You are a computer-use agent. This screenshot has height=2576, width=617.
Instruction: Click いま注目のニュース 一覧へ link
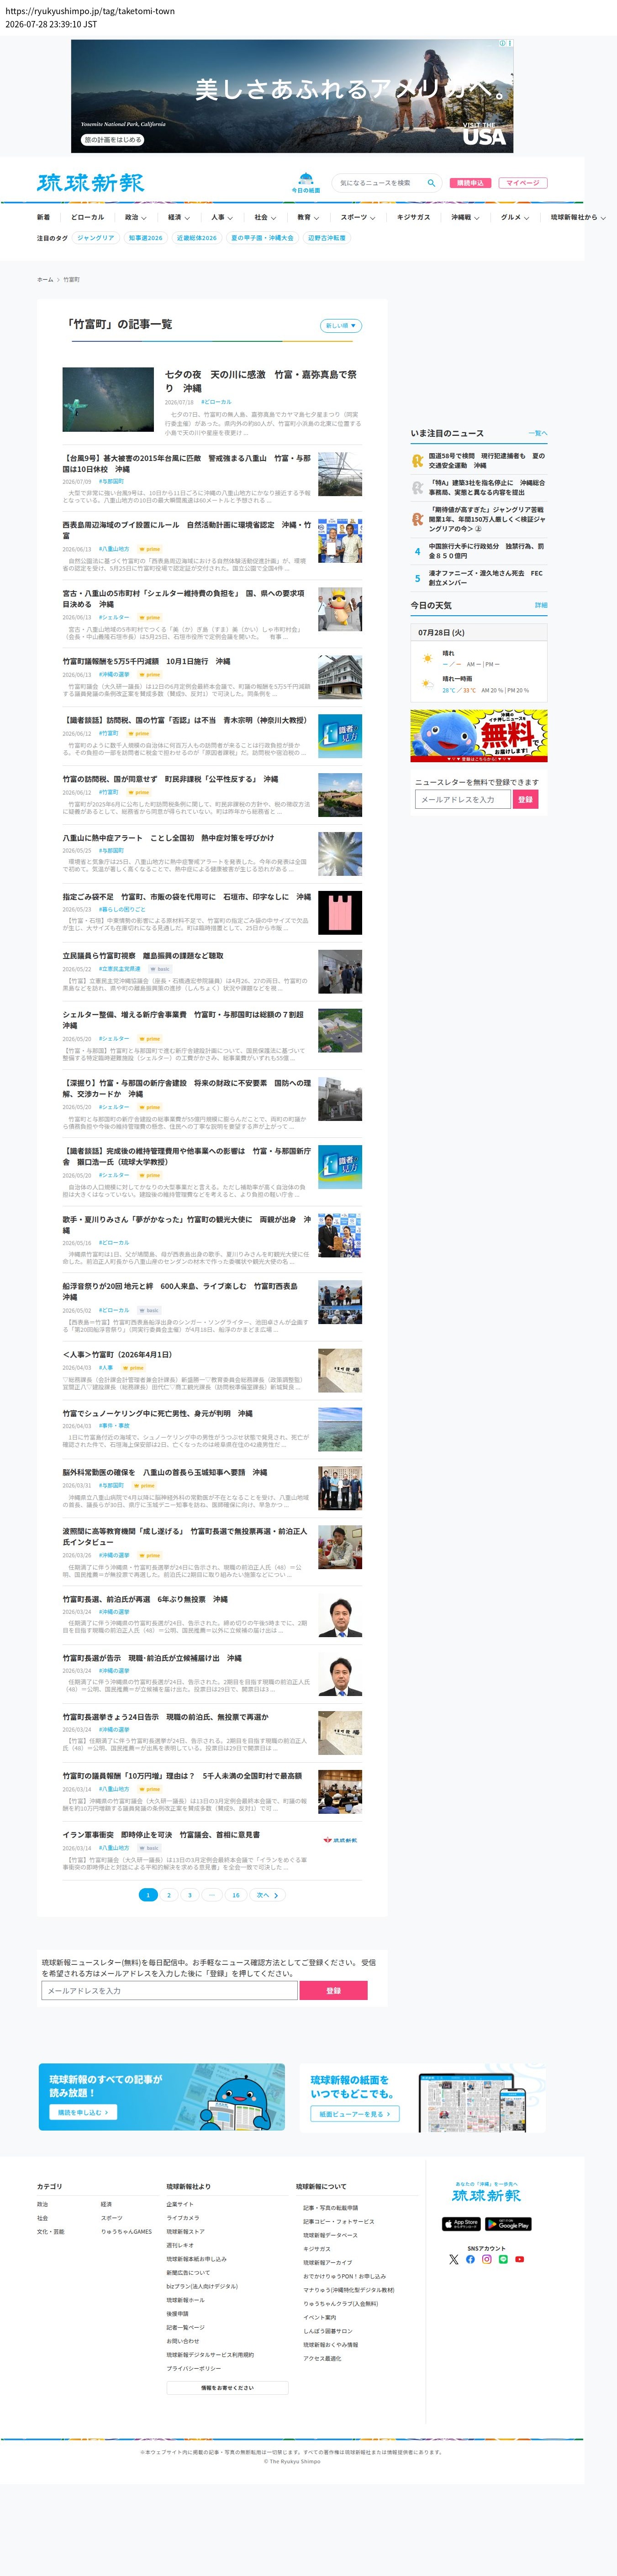tap(538, 433)
